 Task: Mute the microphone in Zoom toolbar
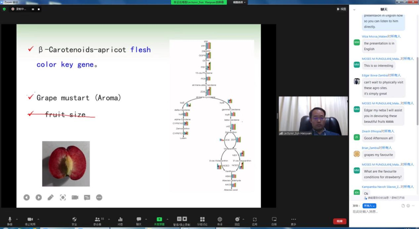10,220
